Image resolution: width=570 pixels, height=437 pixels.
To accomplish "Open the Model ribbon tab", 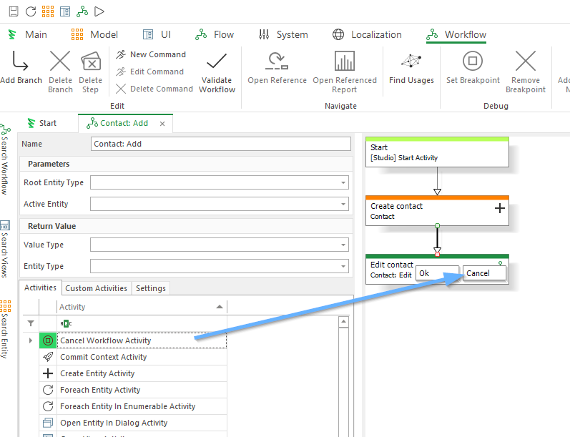I will (94, 34).
